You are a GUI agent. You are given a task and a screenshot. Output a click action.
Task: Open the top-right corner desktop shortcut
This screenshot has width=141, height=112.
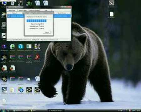112,3
